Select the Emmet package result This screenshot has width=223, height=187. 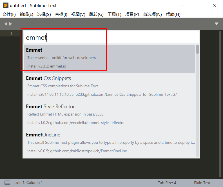coord(109,59)
